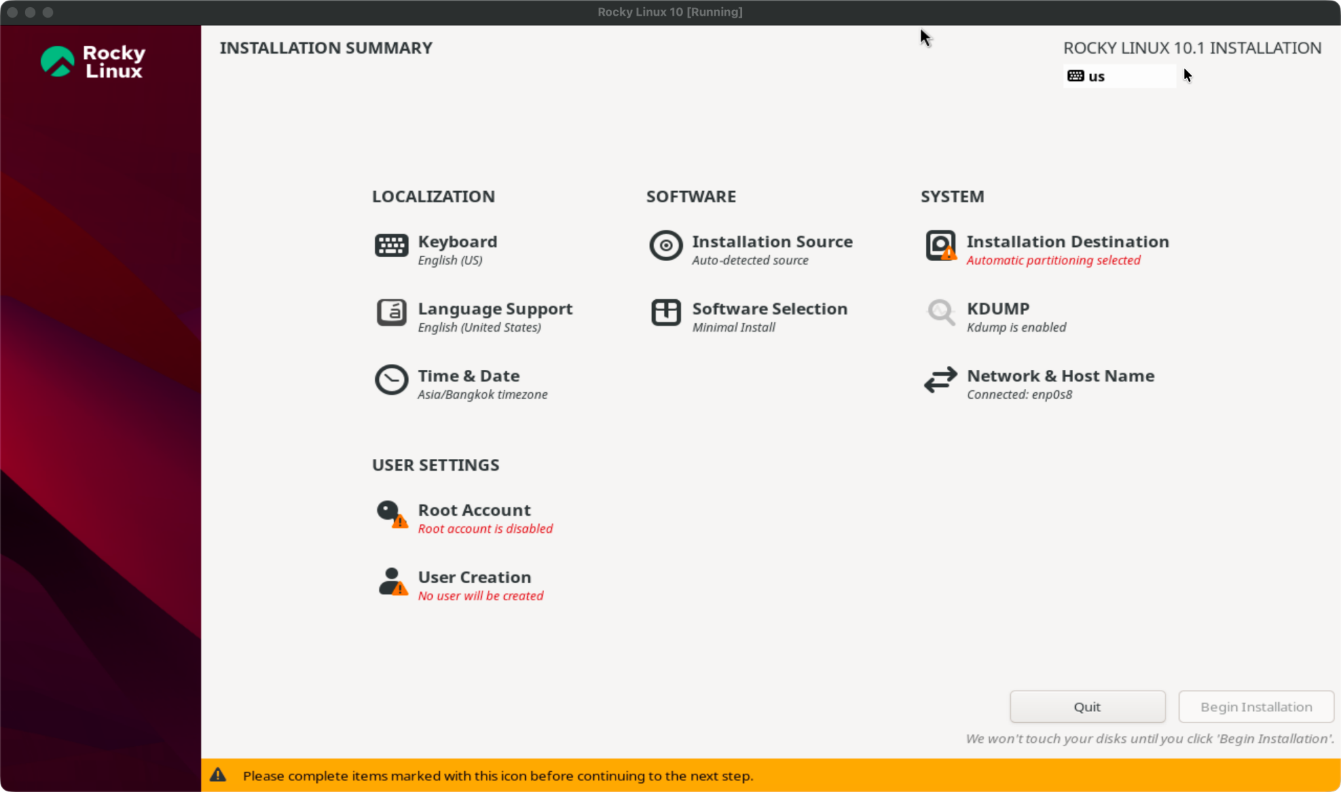Open the Root Account label
1341x792 pixels.
tap(475, 510)
